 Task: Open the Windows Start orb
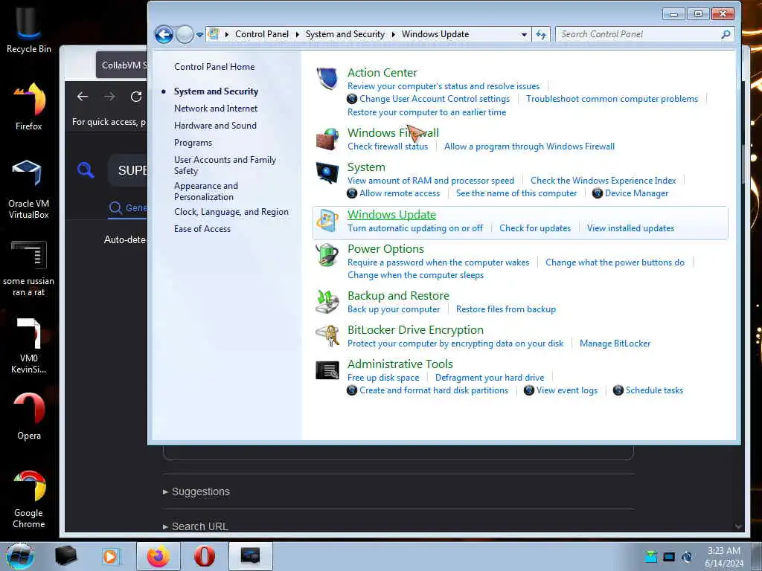[x=20, y=556]
